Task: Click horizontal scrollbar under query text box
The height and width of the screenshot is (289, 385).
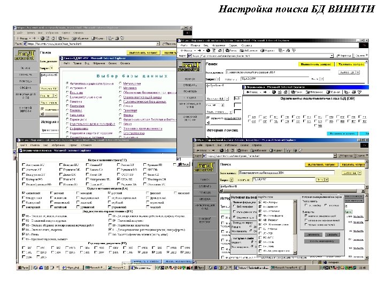Action: [x=292, y=191]
